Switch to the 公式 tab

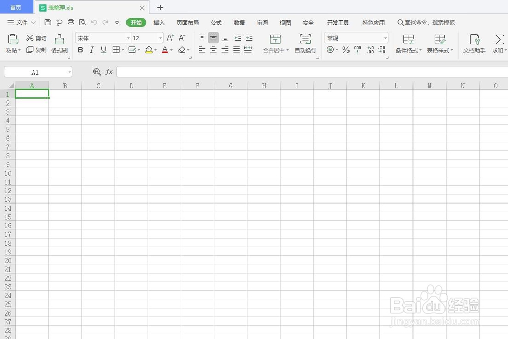point(216,23)
